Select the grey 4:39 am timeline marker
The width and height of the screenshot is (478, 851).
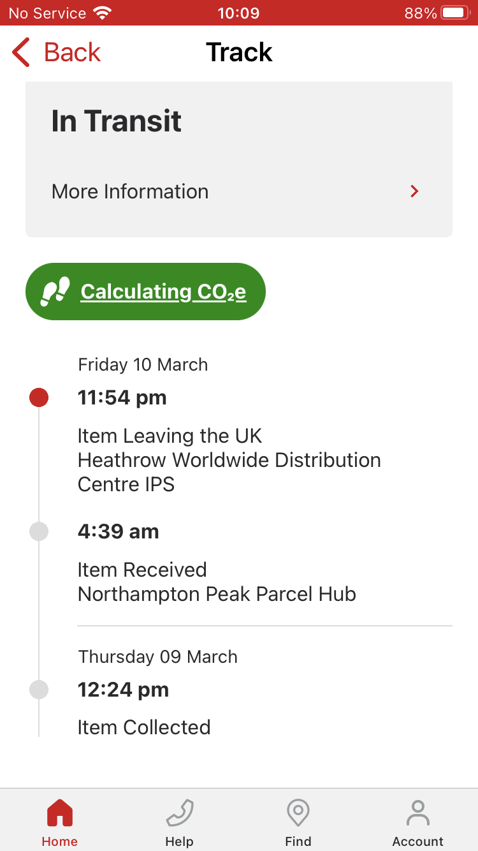coord(39,531)
